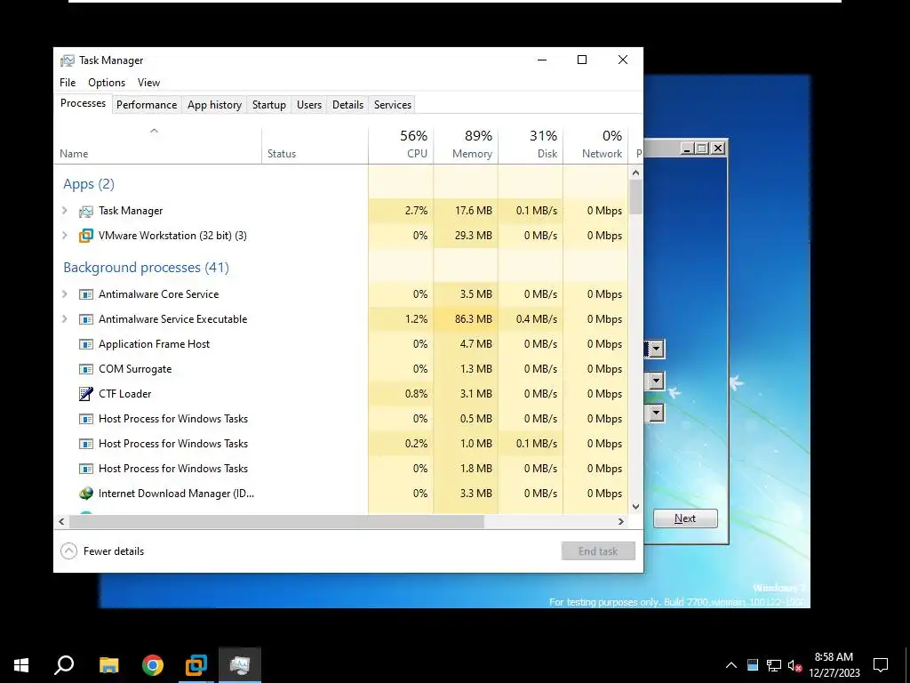
Task: Show hidden system tray icons
Action: pyautogui.click(x=731, y=665)
